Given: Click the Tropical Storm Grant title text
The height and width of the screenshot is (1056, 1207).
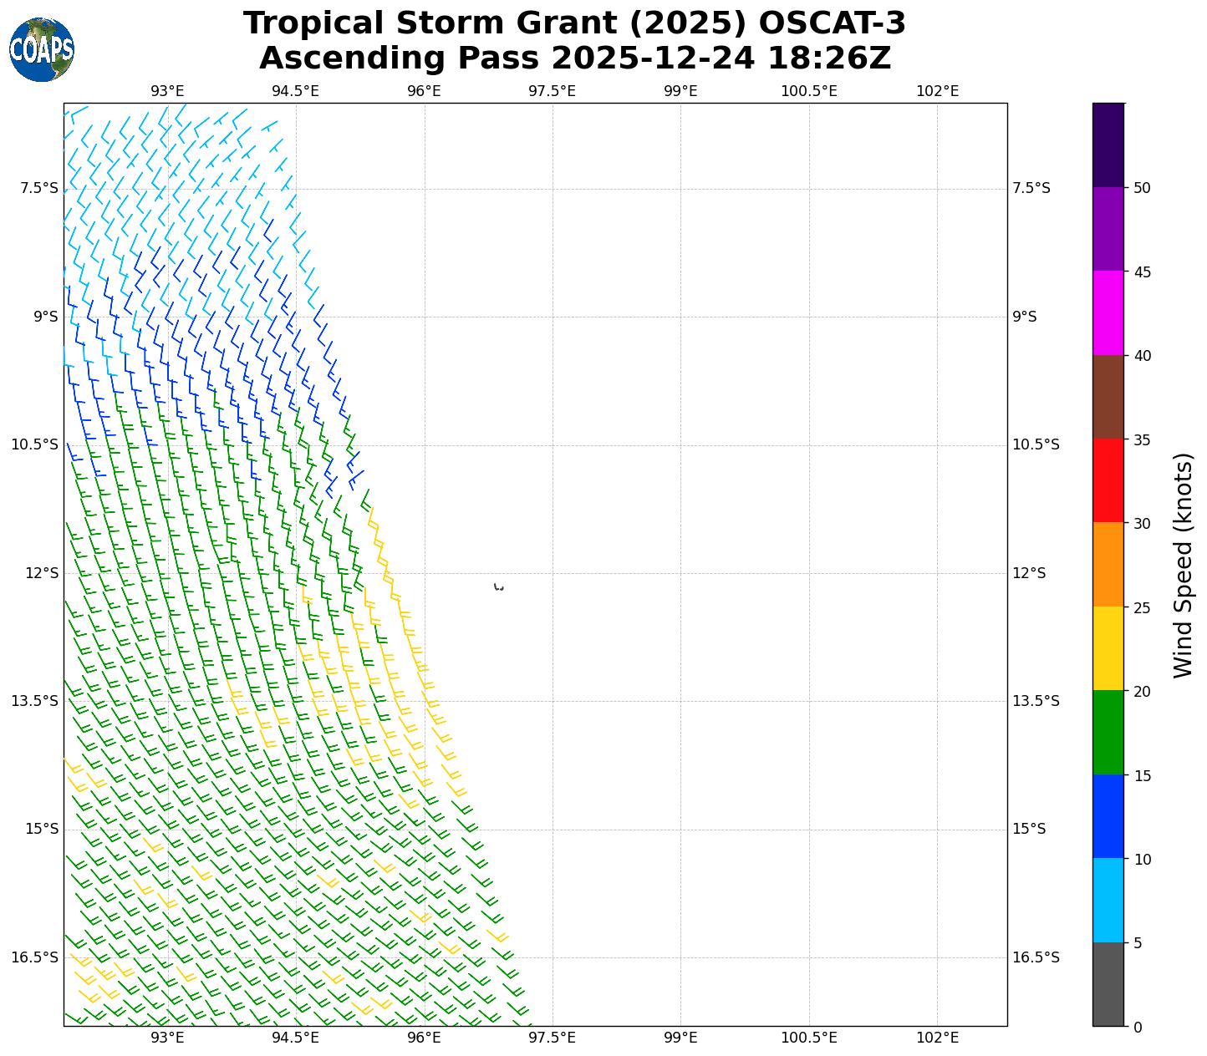Looking at the screenshot, I should click(574, 23).
